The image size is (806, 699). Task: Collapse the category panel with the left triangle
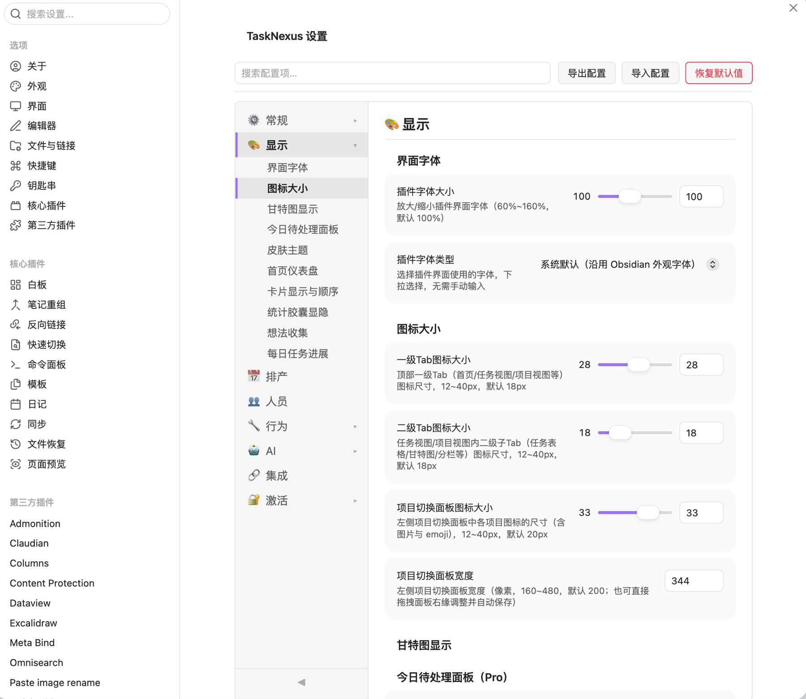pos(302,682)
